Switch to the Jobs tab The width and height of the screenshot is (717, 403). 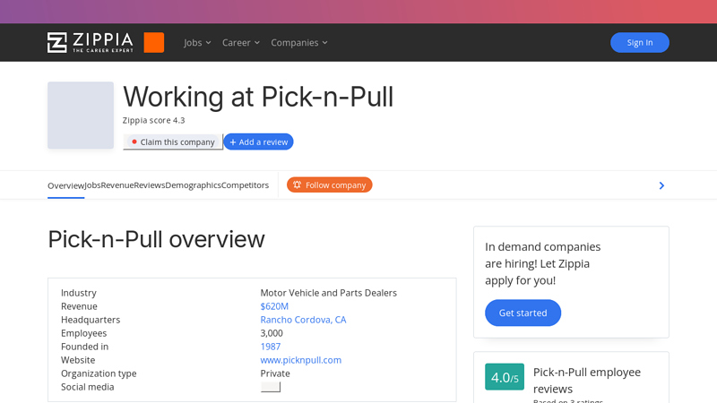92,185
